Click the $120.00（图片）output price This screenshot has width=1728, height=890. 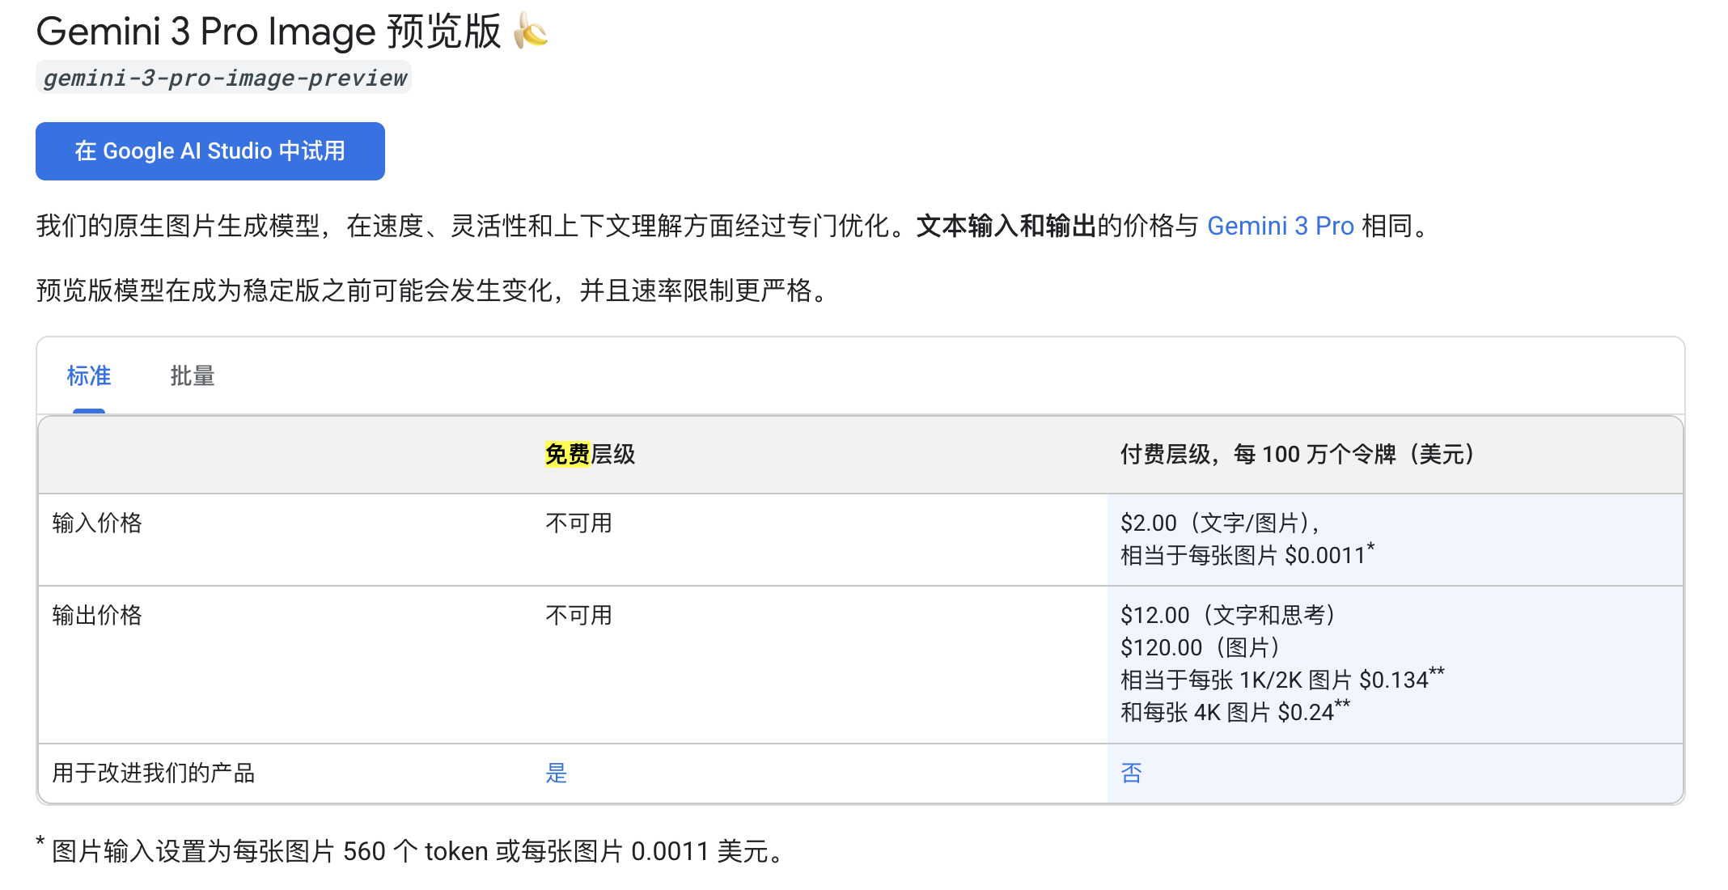point(1200,647)
